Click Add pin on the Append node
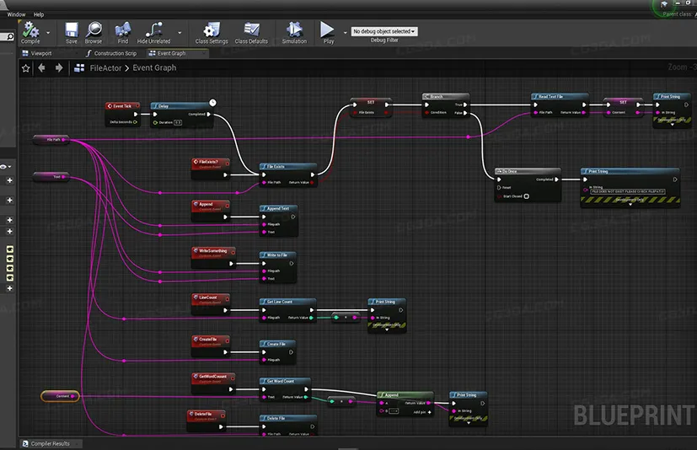 (422, 412)
